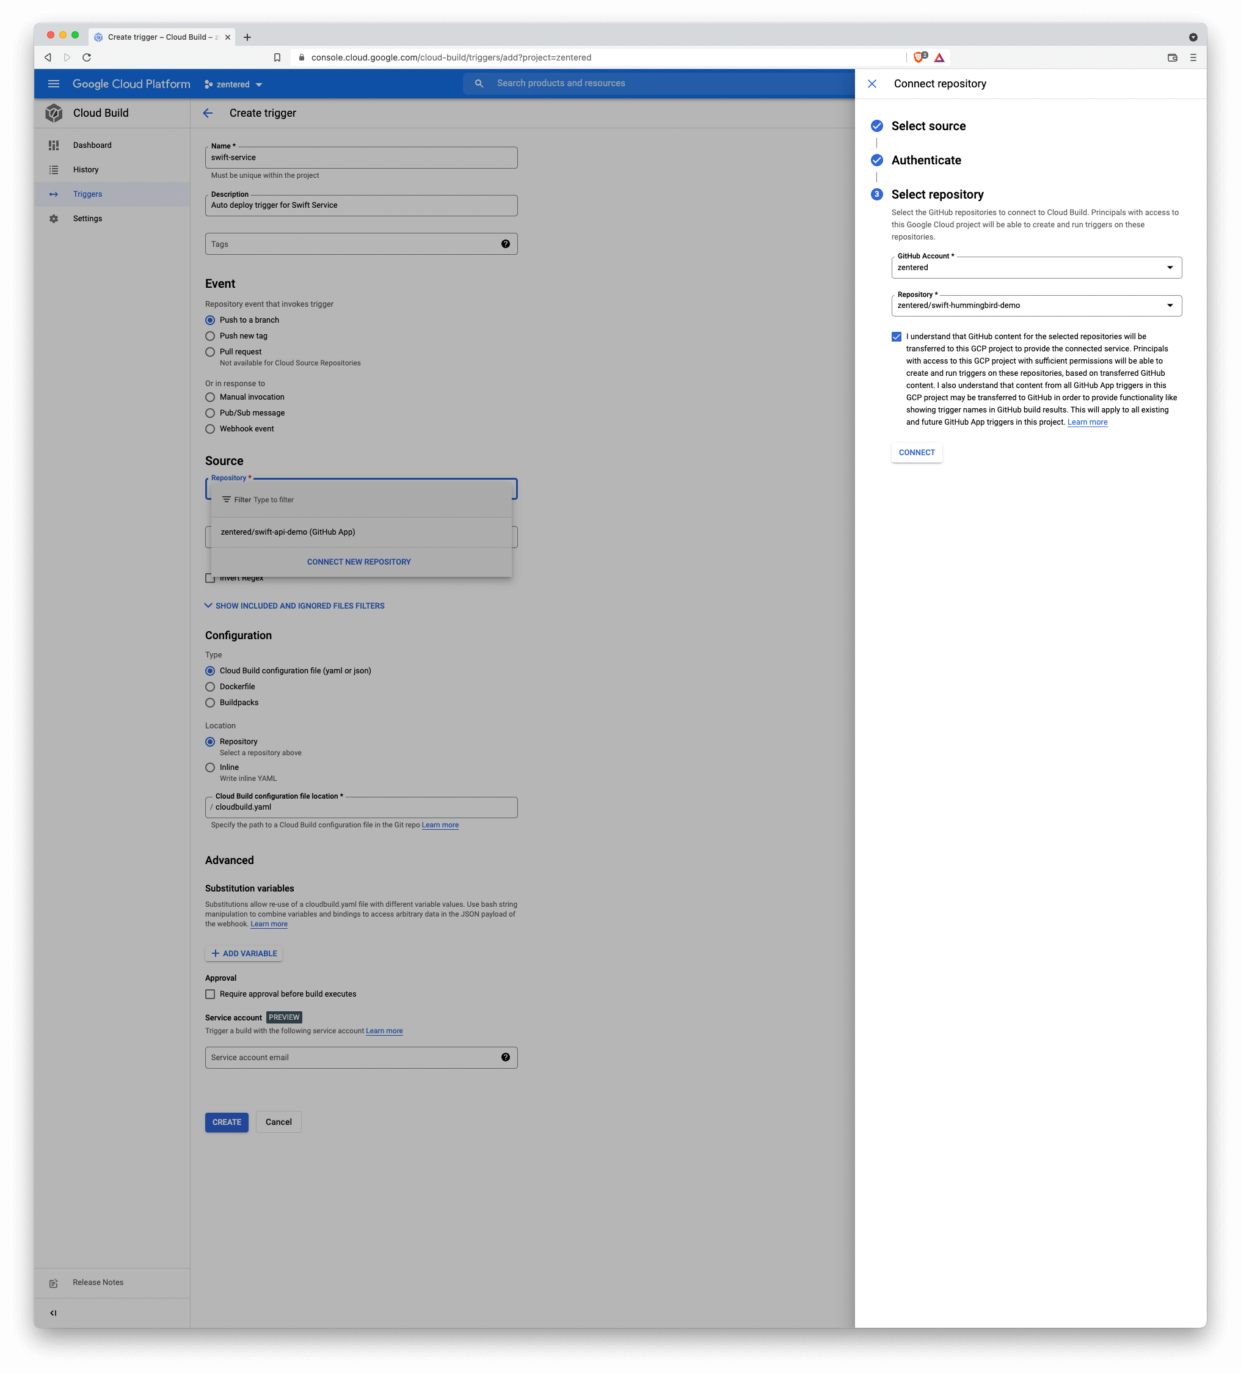
Task: Click the Service account email info icon
Action: (506, 1056)
